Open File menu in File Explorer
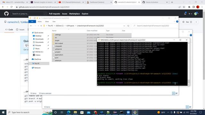 click(x=32, y=21)
